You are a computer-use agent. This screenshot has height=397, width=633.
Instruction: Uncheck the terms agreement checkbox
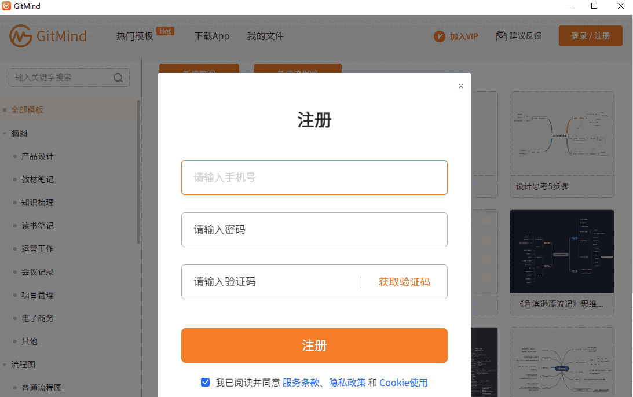205,382
